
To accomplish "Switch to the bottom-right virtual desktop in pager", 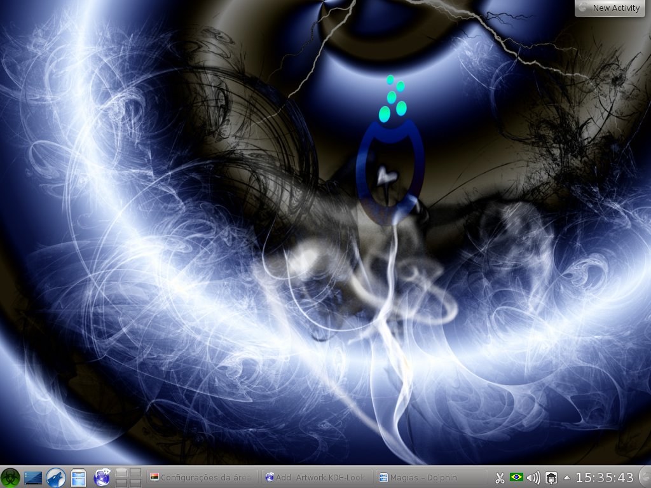I will 136,483.
